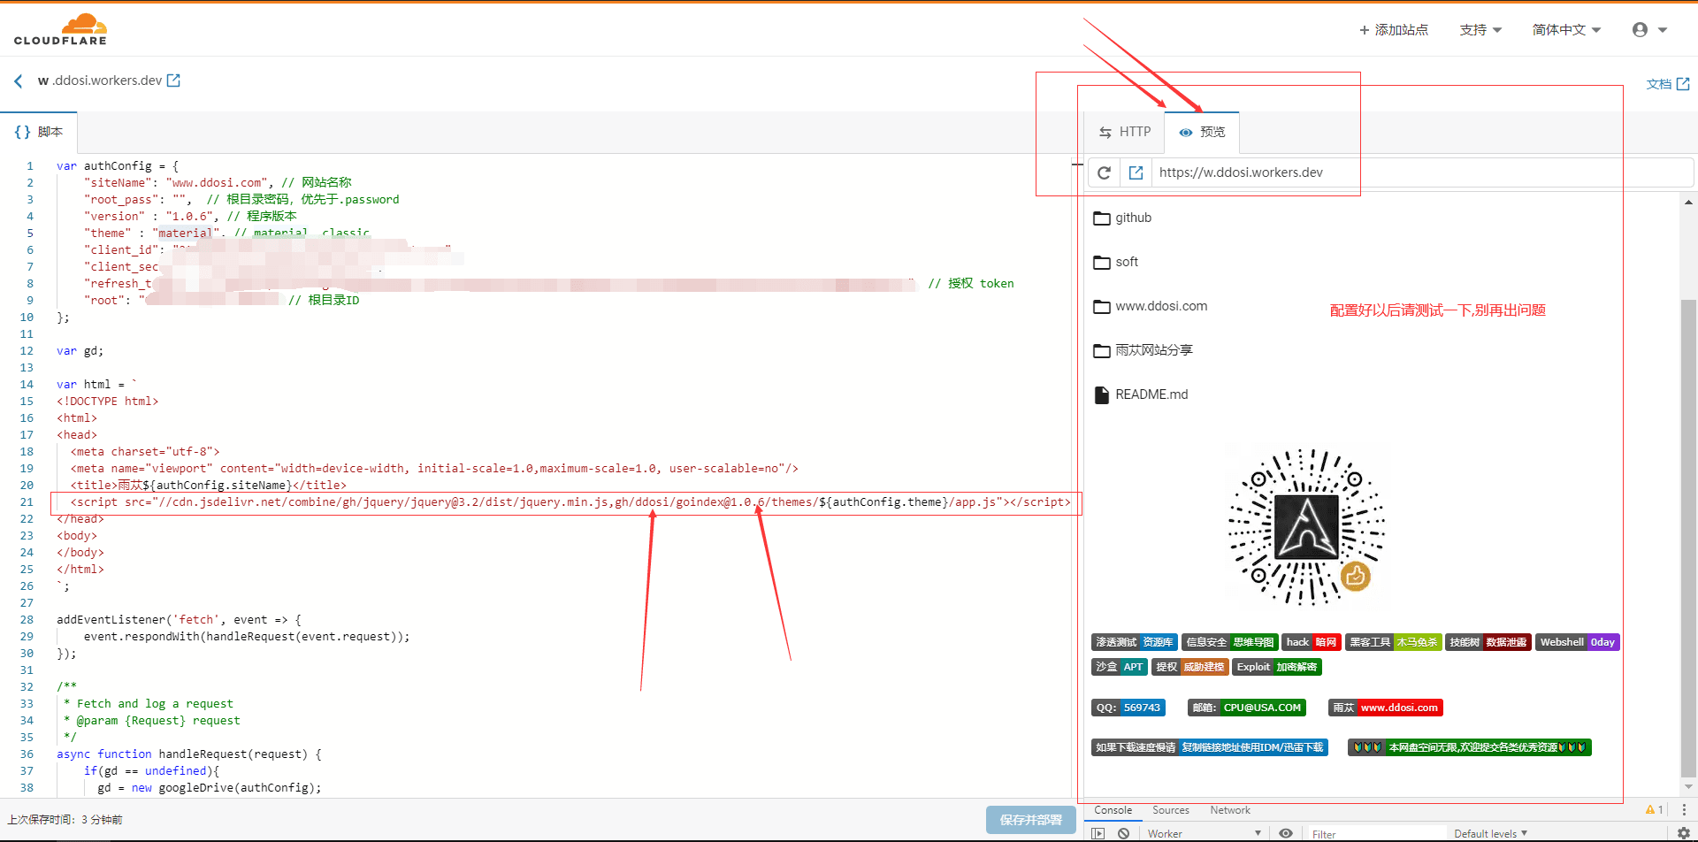Screen dimensions: 1698x842
Task: Click the 雨苁 www.ddosi.com badge
Action: [x=1386, y=708]
